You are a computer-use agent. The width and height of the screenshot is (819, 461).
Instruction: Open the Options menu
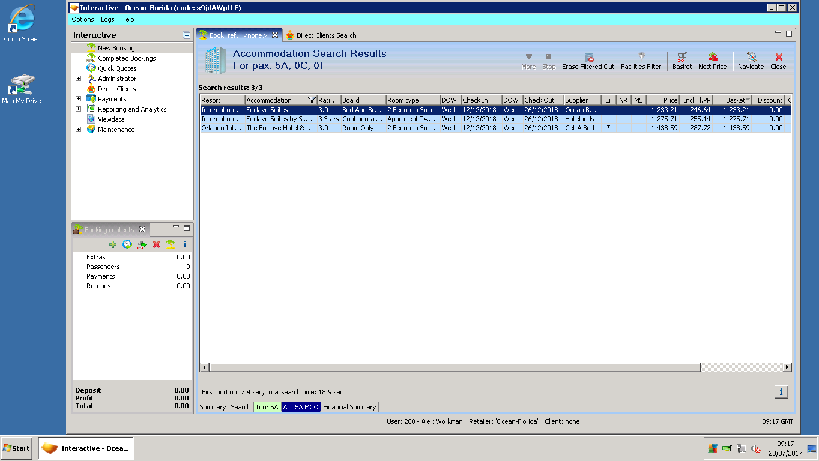[x=83, y=20]
